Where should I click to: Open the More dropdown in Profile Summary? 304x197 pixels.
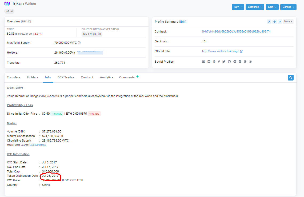pyautogui.click(x=288, y=22)
